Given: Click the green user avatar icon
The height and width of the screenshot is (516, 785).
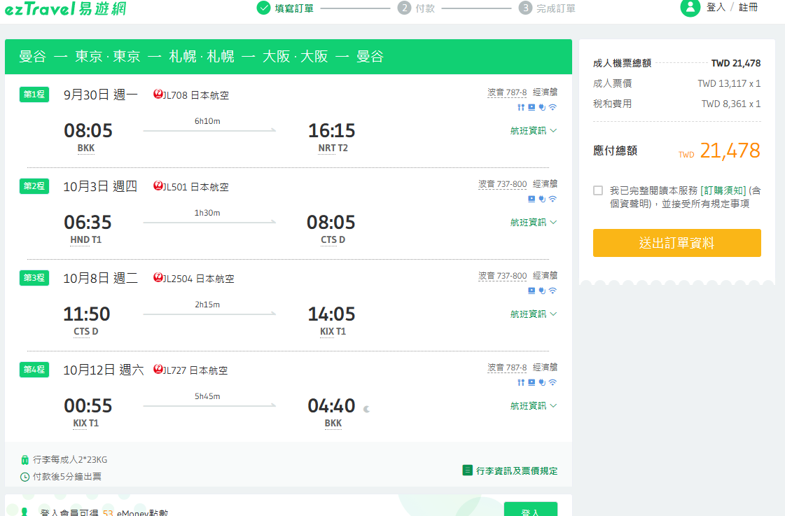Looking at the screenshot, I should 690,7.
